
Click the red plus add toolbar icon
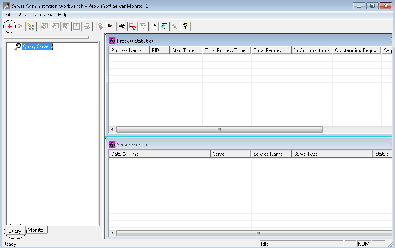pyautogui.click(x=10, y=26)
